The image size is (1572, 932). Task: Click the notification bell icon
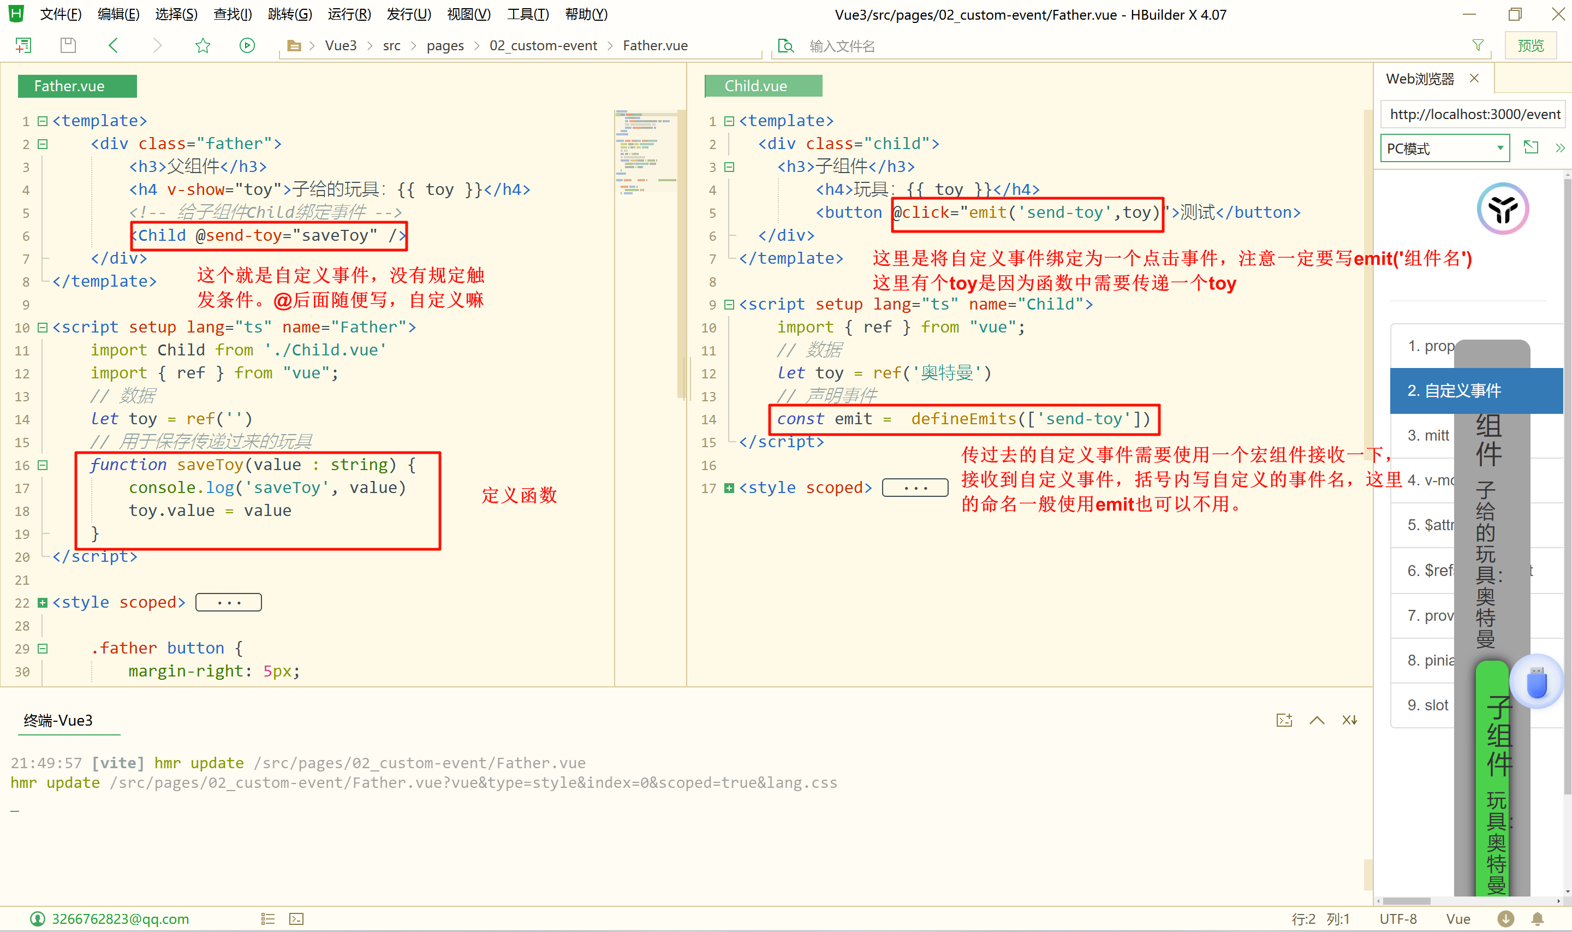click(1538, 919)
